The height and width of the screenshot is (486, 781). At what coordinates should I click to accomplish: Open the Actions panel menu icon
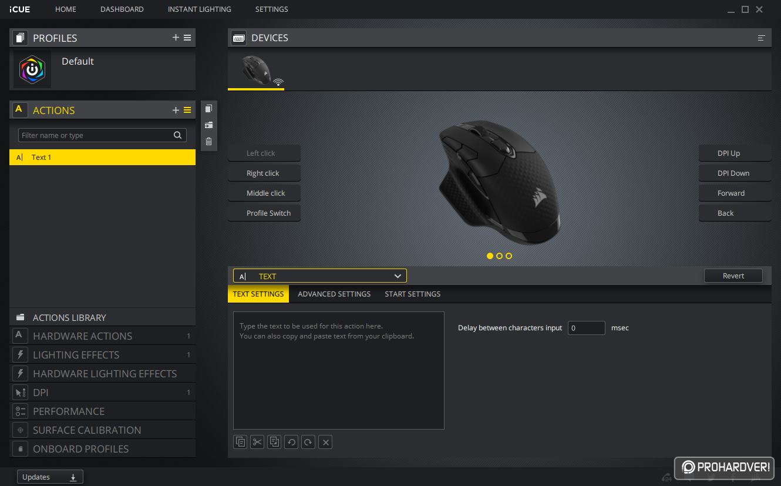click(187, 110)
